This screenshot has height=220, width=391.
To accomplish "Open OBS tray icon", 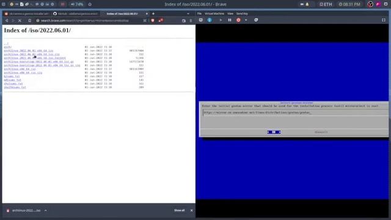I will pyautogui.click(x=370, y=4).
